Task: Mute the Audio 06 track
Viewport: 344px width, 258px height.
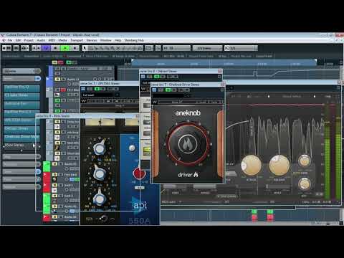Action: [x=54, y=217]
